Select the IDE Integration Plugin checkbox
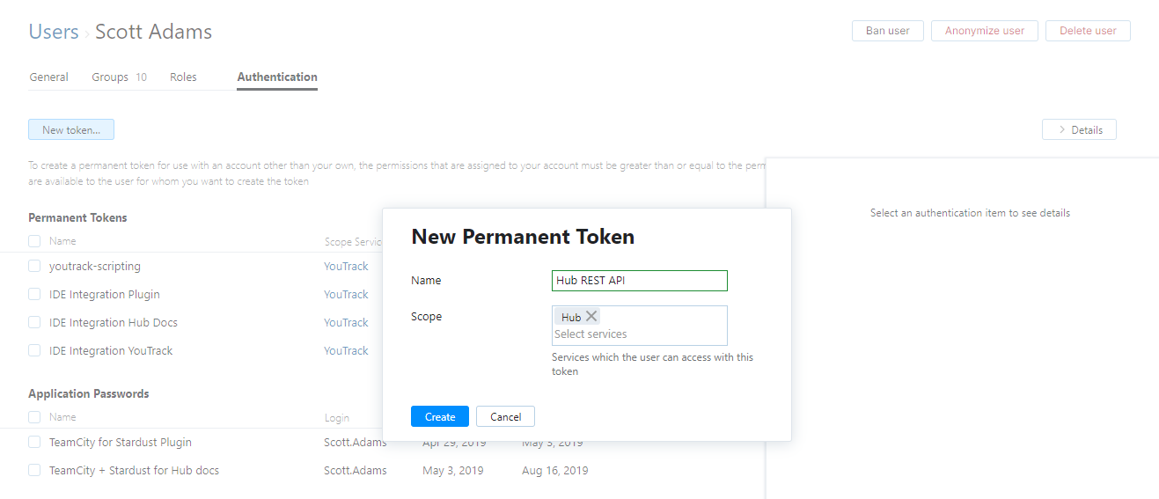This screenshot has height=499, width=1159. [x=34, y=294]
